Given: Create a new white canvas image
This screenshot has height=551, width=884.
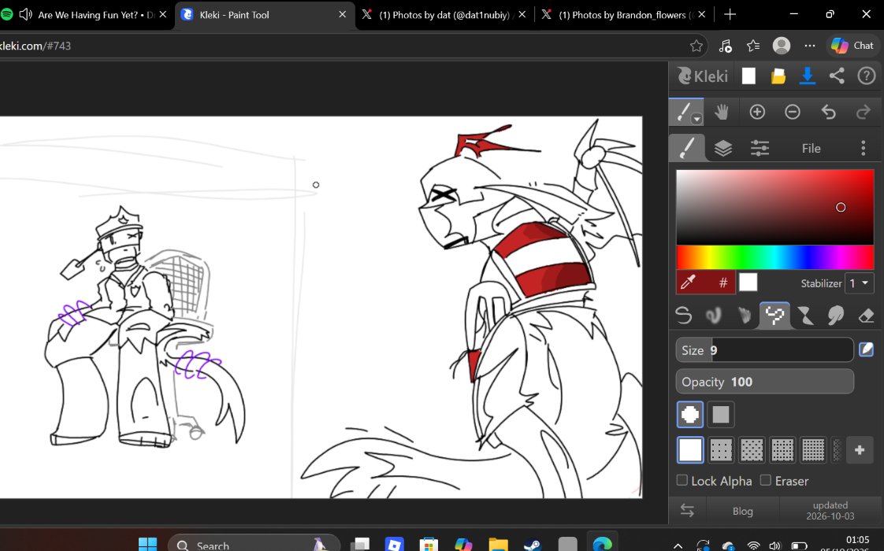Looking at the screenshot, I should [x=748, y=76].
